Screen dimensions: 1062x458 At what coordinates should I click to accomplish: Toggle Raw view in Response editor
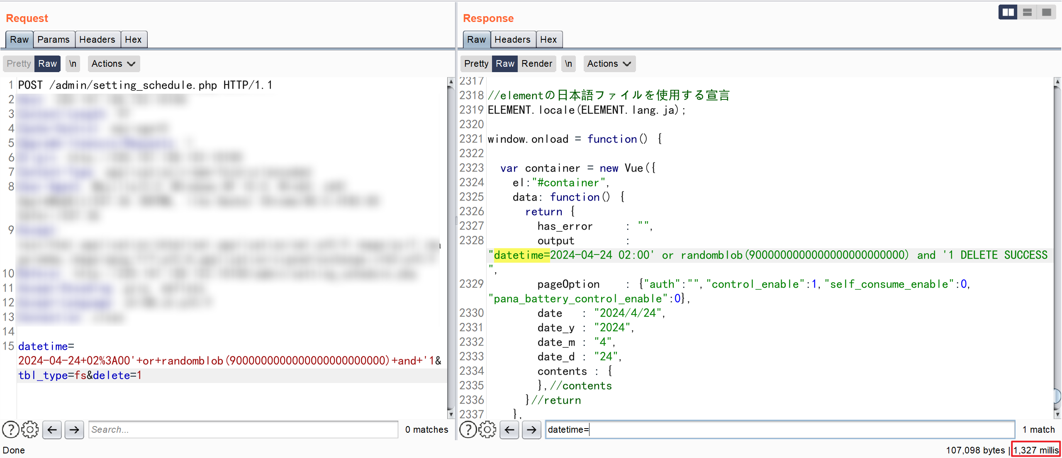click(x=505, y=63)
